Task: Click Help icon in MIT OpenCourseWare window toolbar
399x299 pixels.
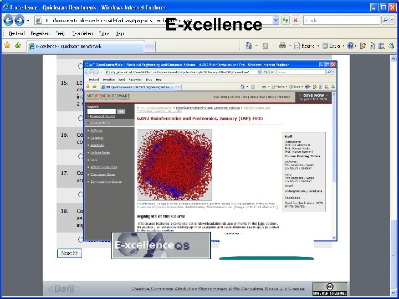Action: click(x=306, y=87)
